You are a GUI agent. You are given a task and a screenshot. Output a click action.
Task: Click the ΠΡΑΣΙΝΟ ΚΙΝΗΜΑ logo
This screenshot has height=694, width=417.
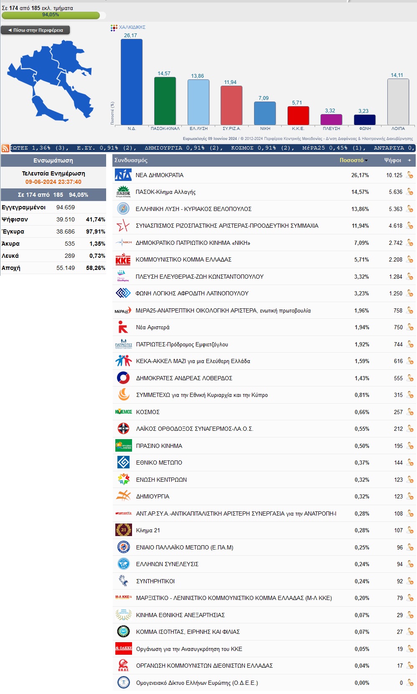tap(124, 446)
